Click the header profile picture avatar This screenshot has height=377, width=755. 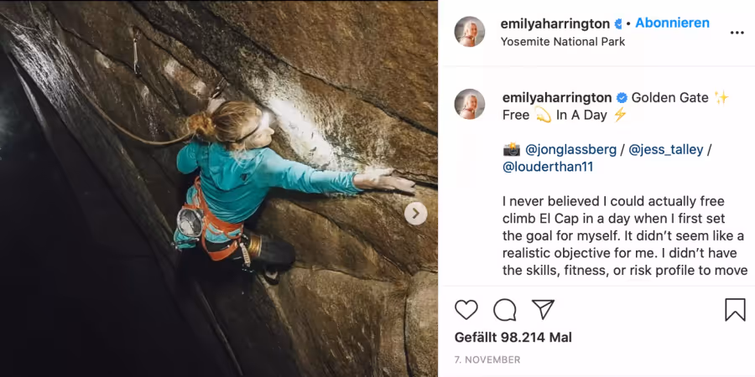470,32
